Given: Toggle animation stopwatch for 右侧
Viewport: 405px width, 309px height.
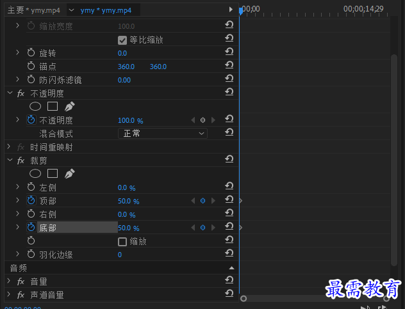Looking at the screenshot, I should pyautogui.click(x=31, y=214).
